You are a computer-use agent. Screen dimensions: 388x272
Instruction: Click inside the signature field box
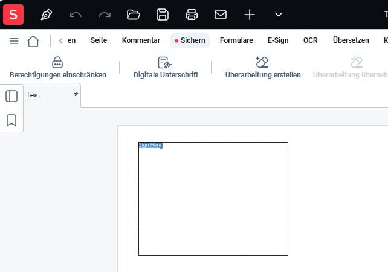coord(213,199)
